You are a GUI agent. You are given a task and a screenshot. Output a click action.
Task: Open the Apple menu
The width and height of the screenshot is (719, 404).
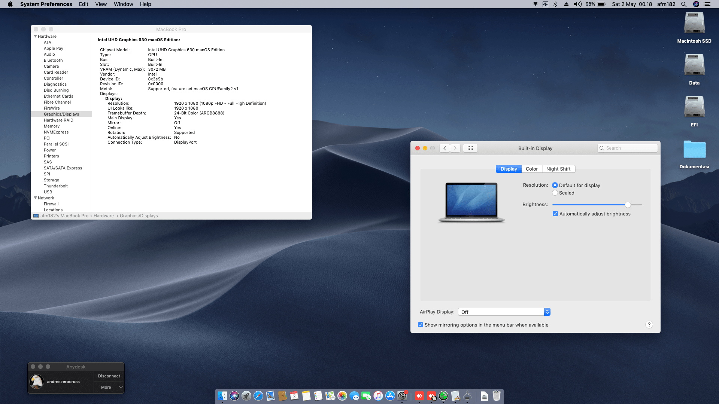[10, 4]
